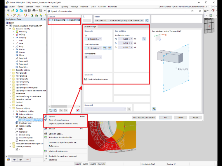
Task: Choose Nová ořezávací rovina... in context menu
Action: point(66,120)
